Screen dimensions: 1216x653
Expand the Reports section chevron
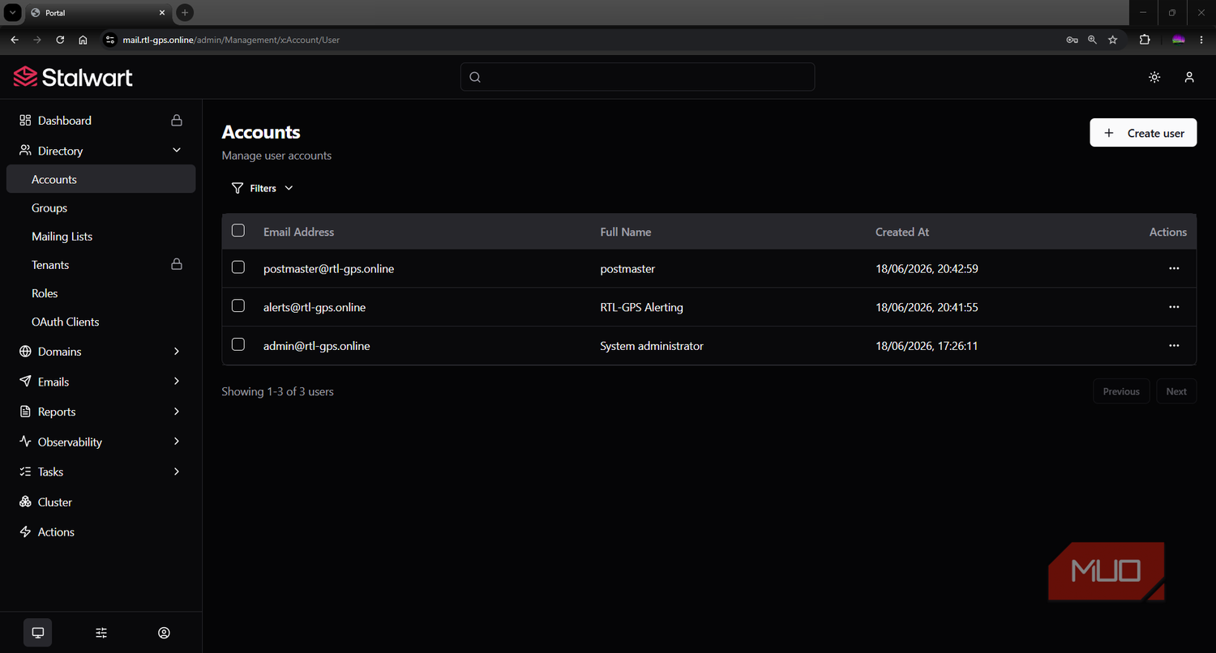coord(177,412)
